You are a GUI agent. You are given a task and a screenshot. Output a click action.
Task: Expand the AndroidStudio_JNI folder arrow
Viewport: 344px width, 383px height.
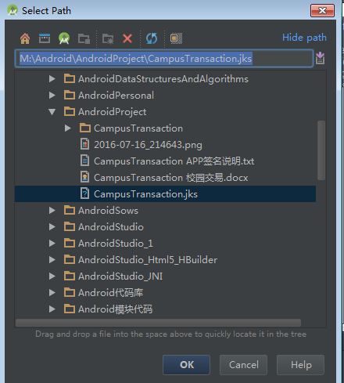52,276
